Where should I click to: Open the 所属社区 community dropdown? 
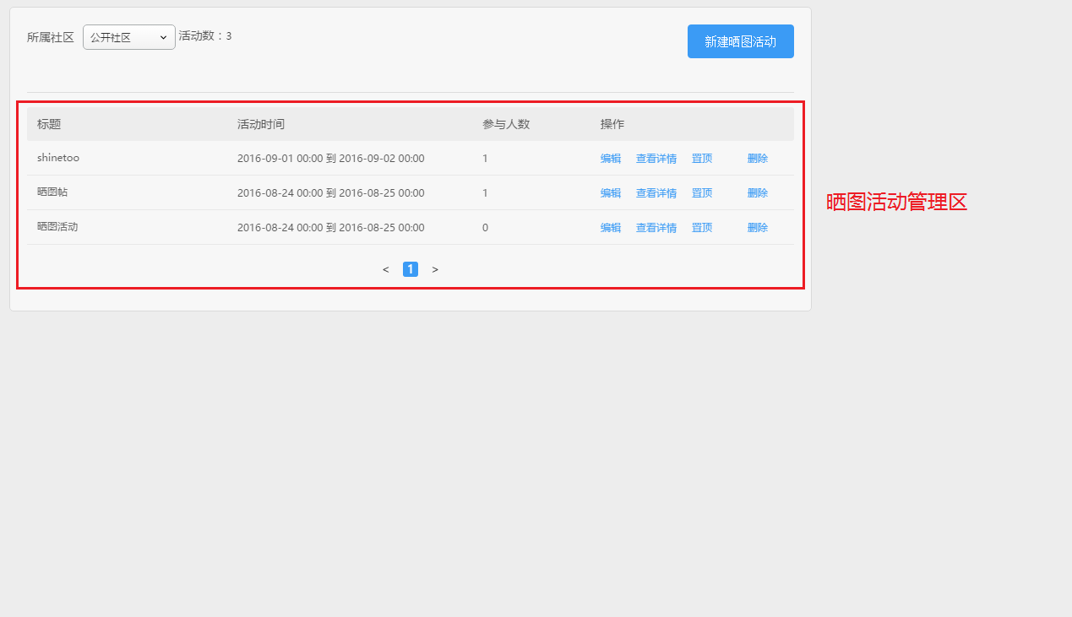click(x=128, y=37)
